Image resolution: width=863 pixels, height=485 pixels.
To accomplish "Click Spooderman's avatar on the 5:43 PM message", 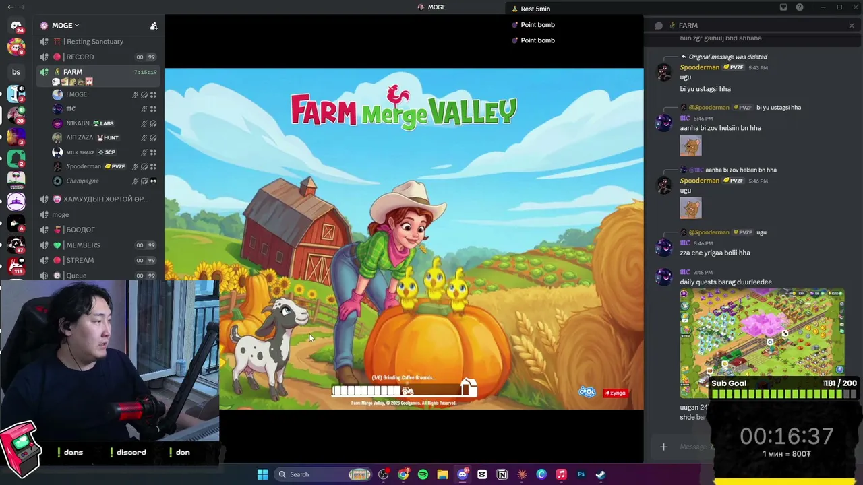I will [664, 72].
